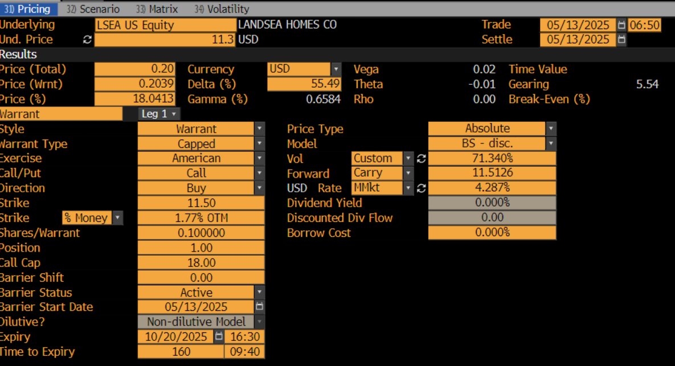675x366 pixels.
Task: Click the Strike 11.50 input field
Action: (201, 203)
